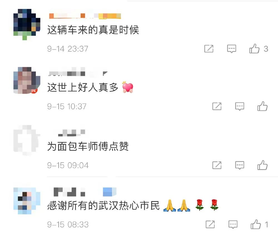278x236 pixels.
Task: Repost the comment posted 9-15 09:04
Action: [x=217, y=165]
